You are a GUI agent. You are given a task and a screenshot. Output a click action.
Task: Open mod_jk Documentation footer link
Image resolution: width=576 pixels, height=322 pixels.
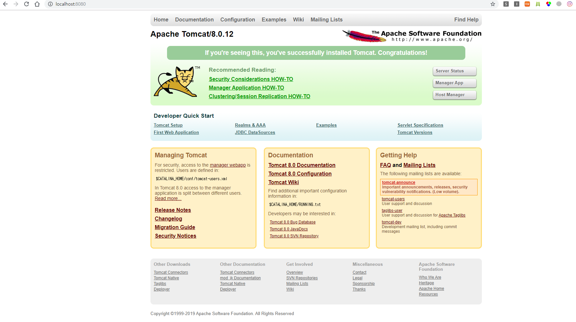coord(240,278)
